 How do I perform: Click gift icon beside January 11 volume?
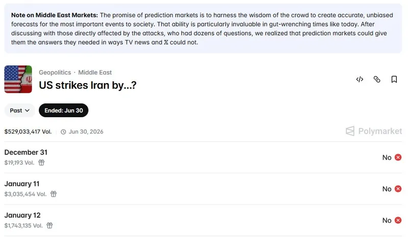[53, 194]
